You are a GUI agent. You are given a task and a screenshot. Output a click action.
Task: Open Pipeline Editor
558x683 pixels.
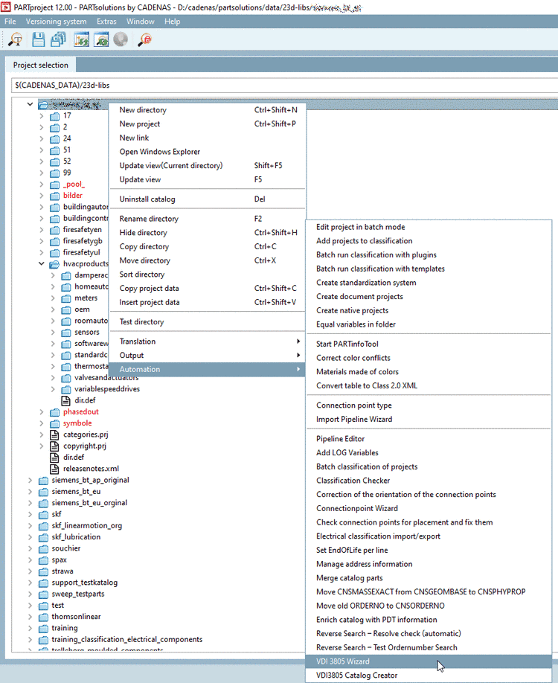tap(429, 439)
